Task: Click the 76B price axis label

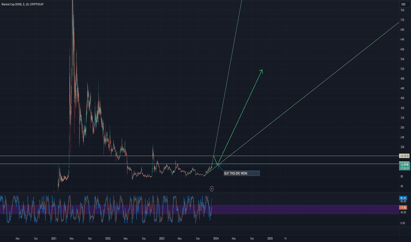Action: coord(402,10)
